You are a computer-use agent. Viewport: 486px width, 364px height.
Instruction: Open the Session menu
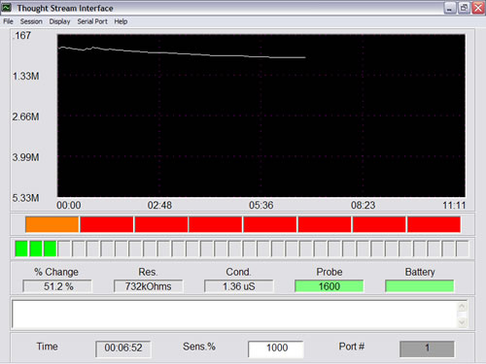click(31, 21)
